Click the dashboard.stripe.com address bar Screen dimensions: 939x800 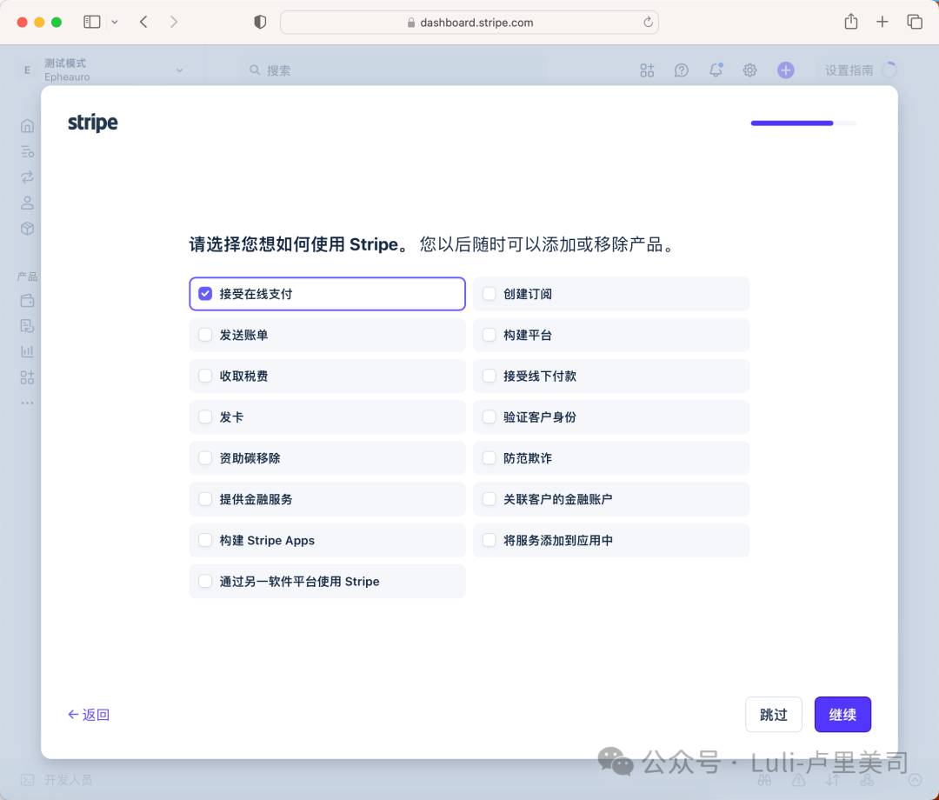(469, 22)
